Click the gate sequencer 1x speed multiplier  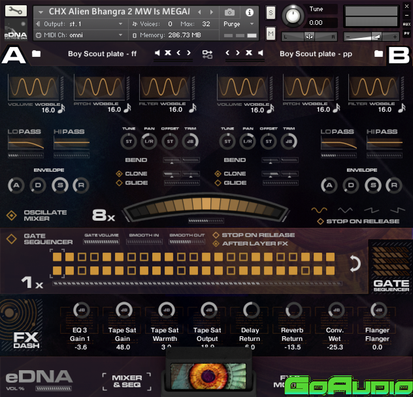pos(32,283)
